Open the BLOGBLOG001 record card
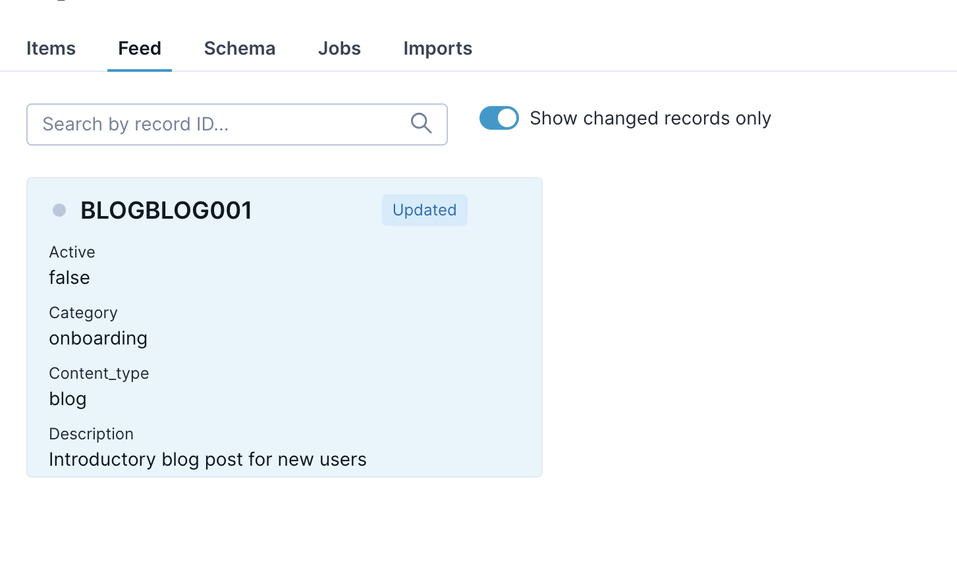The height and width of the screenshot is (579, 957). 284,326
